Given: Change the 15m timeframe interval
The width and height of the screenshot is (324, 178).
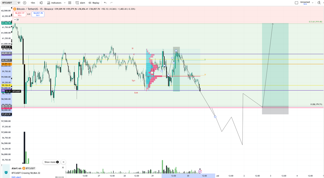Looking at the screenshot, I should coord(32,3).
